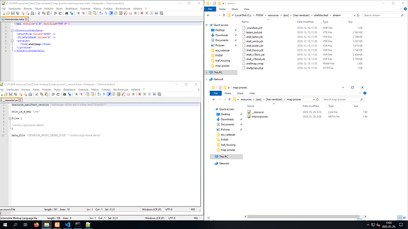Open Beállítások menu in interiorproxies.meta window
Image resolution: width=408 pixels, height=229 pixels.
(72, 9)
